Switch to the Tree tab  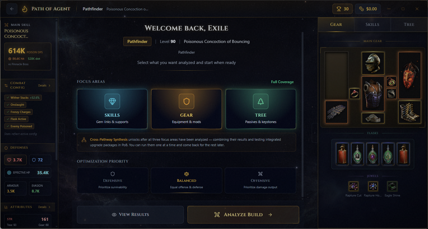point(409,25)
